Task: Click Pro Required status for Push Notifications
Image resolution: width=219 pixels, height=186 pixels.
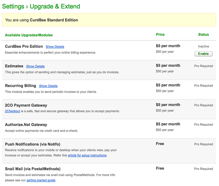Action: (203, 144)
